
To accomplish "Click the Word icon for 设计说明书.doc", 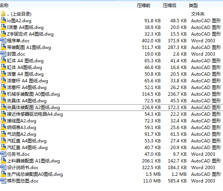I will (3, 168).
